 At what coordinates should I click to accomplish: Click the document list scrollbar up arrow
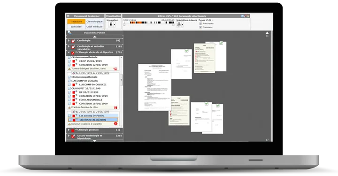pos(122,58)
